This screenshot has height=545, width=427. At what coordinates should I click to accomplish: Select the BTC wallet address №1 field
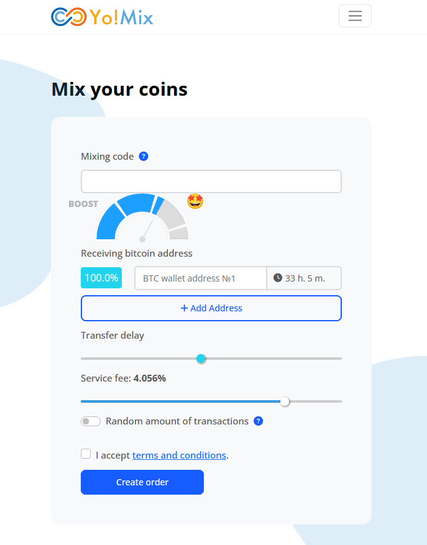200,278
